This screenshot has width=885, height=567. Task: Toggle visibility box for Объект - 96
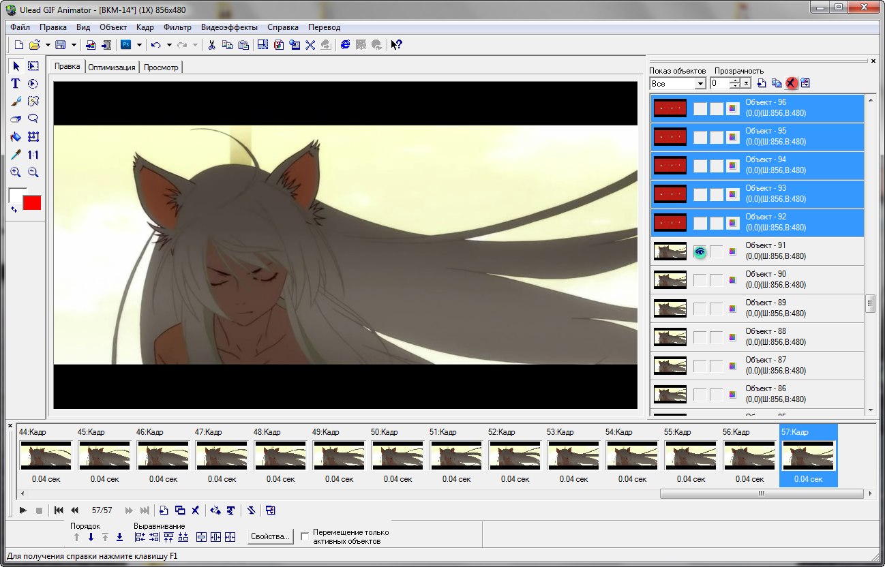[700, 108]
